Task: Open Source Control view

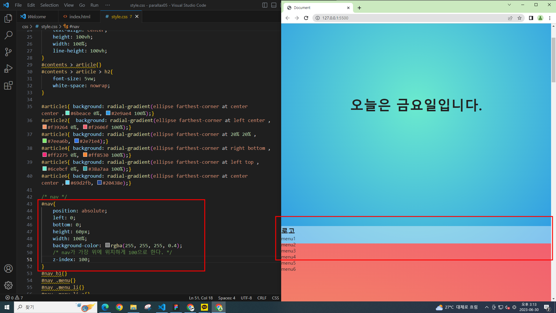Action: [8, 52]
